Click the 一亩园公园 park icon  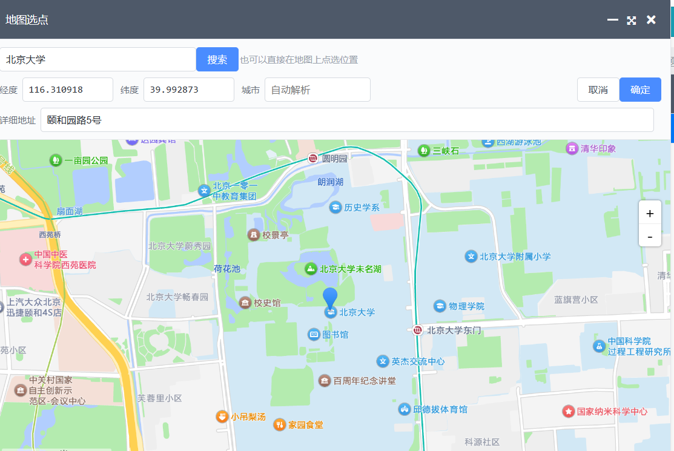(56, 160)
